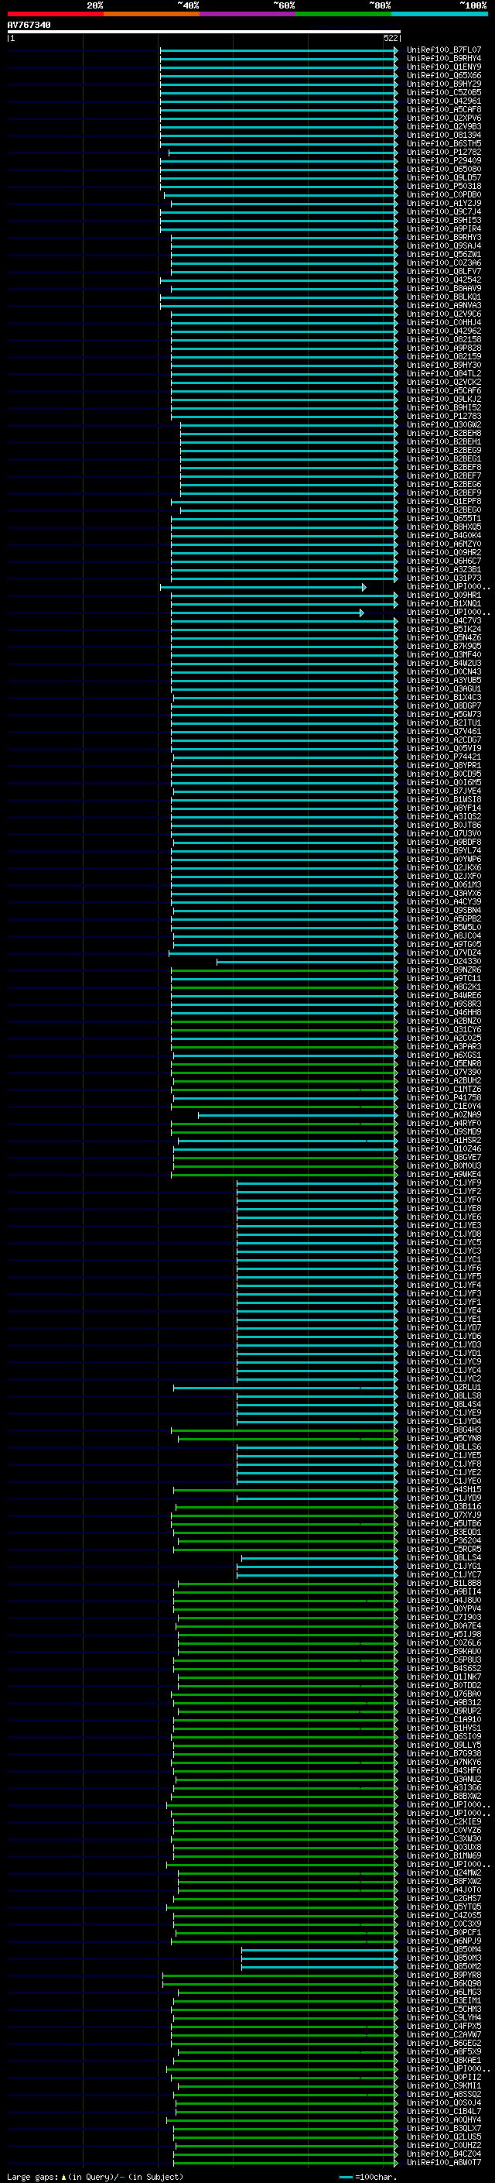This screenshot has width=495, height=2183.
Task: Click the purple ~60% legend segment
Action: coord(248,14)
